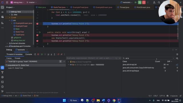Open the Chrome icon in the Windows taskbar
This screenshot has height=103, width=183.
click(x=114, y=100)
